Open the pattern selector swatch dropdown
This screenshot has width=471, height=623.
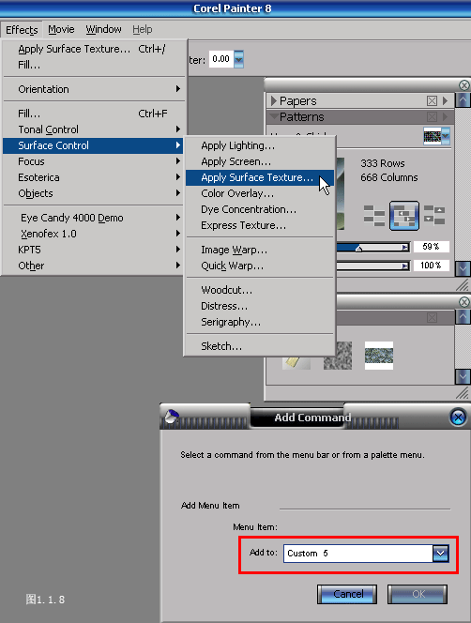pyautogui.click(x=446, y=136)
